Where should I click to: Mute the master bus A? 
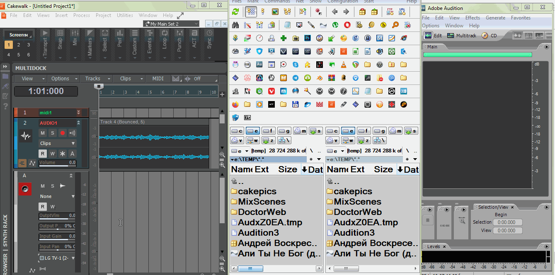42,186
